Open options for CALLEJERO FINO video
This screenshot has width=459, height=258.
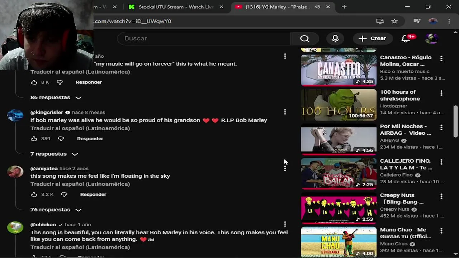click(441, 162)
